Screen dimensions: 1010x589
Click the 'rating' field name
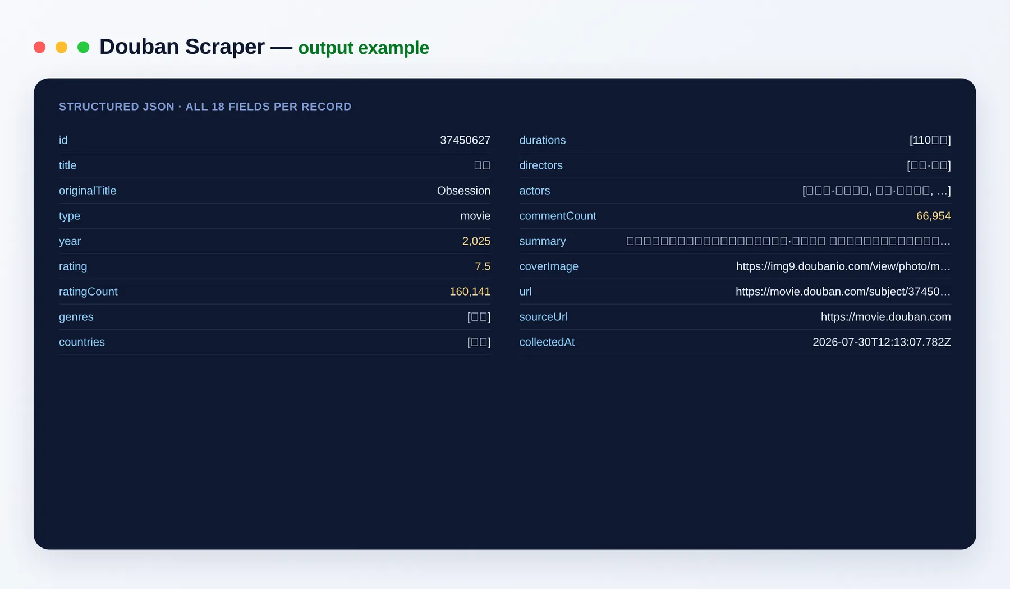click(x=73, y=266)
